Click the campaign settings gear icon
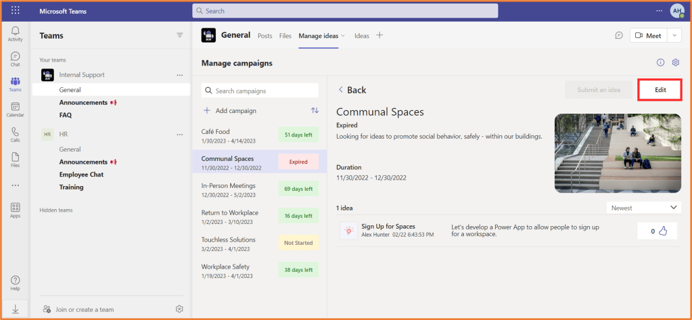This screenshot has height=320, width=692. pyautogui.click(x=675, y=63)
